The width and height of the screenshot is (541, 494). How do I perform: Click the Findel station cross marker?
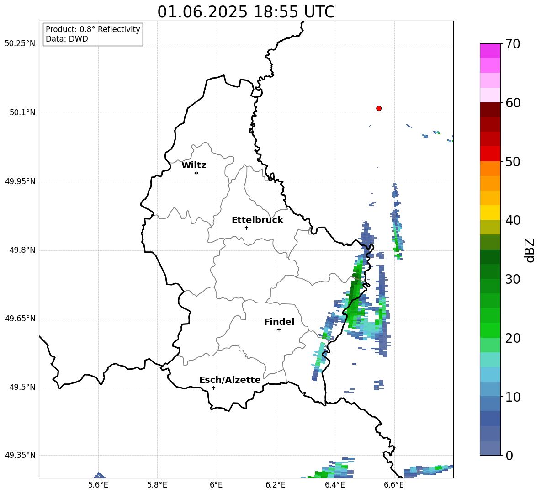point(279,330)
